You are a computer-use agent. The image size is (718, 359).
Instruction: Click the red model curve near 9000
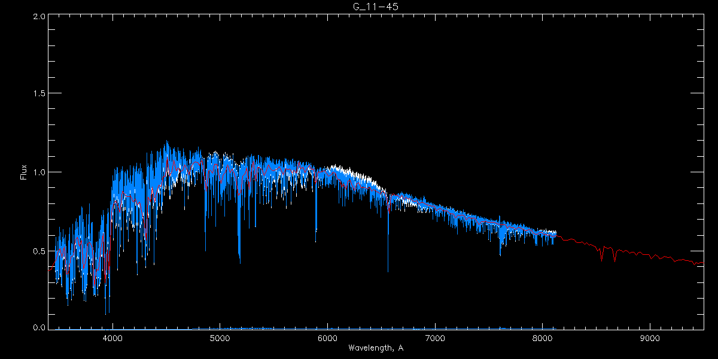[650, 255]
